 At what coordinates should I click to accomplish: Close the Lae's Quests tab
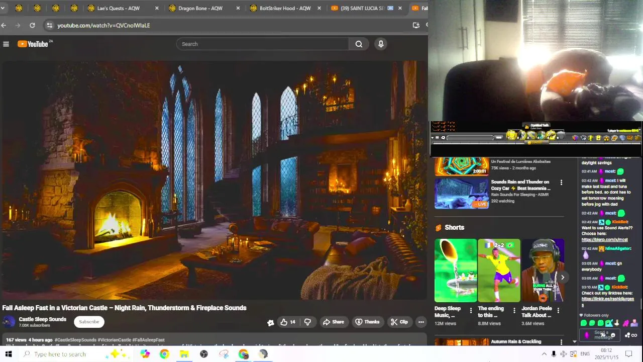click(x=157, y=8)
